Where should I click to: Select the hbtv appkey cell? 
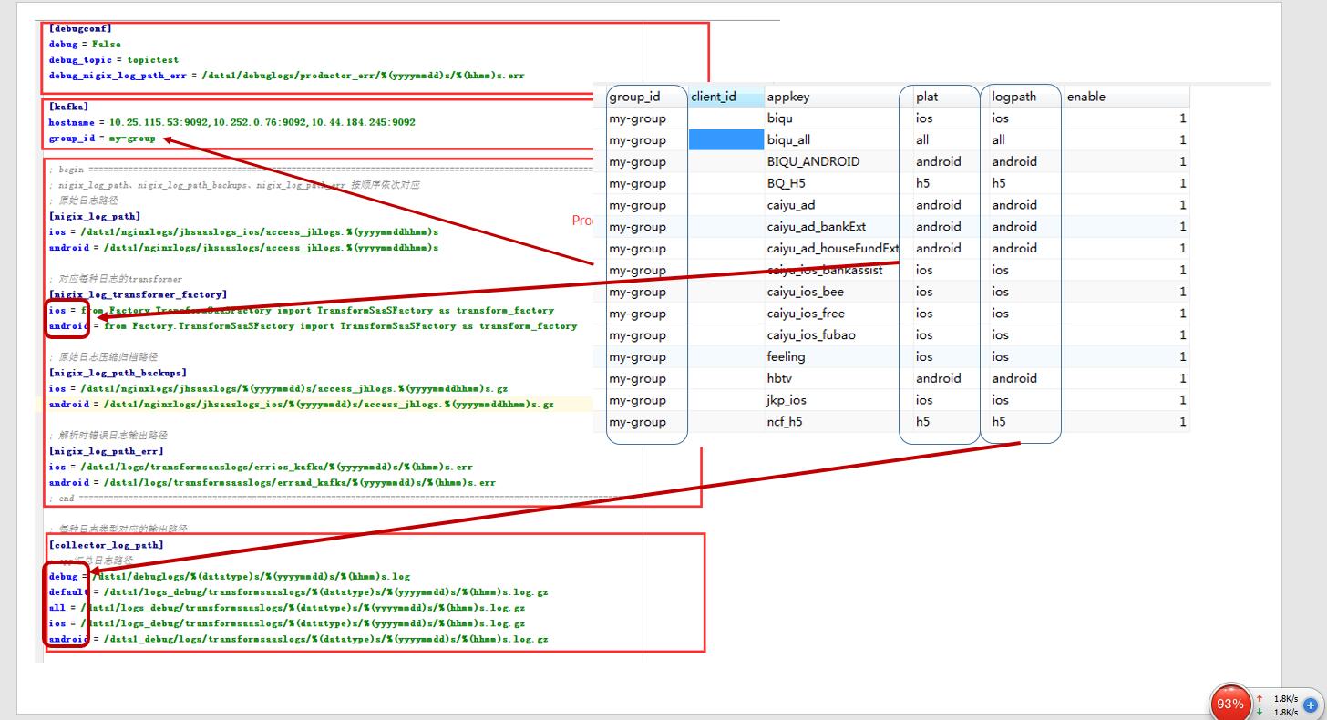pos(782,378)
